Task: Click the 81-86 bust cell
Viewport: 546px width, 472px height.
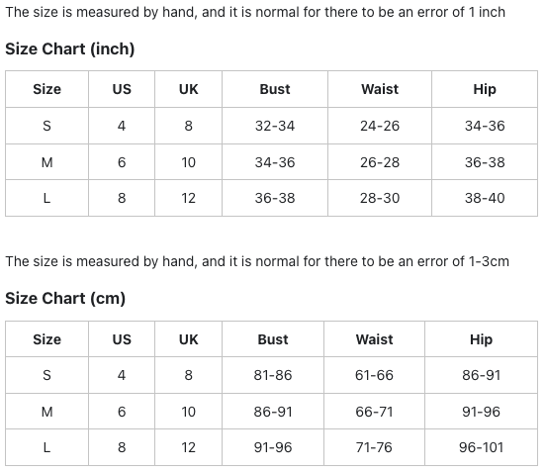Action: coord(273,375)
